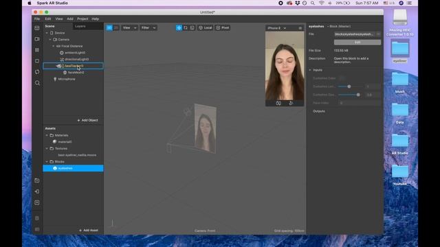Collapse the Textures folder
Viewport: 440px width, 247px height.
47,148
